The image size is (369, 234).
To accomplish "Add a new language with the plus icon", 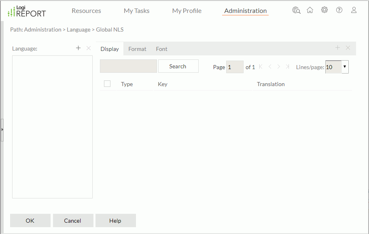I will (78, 48).
